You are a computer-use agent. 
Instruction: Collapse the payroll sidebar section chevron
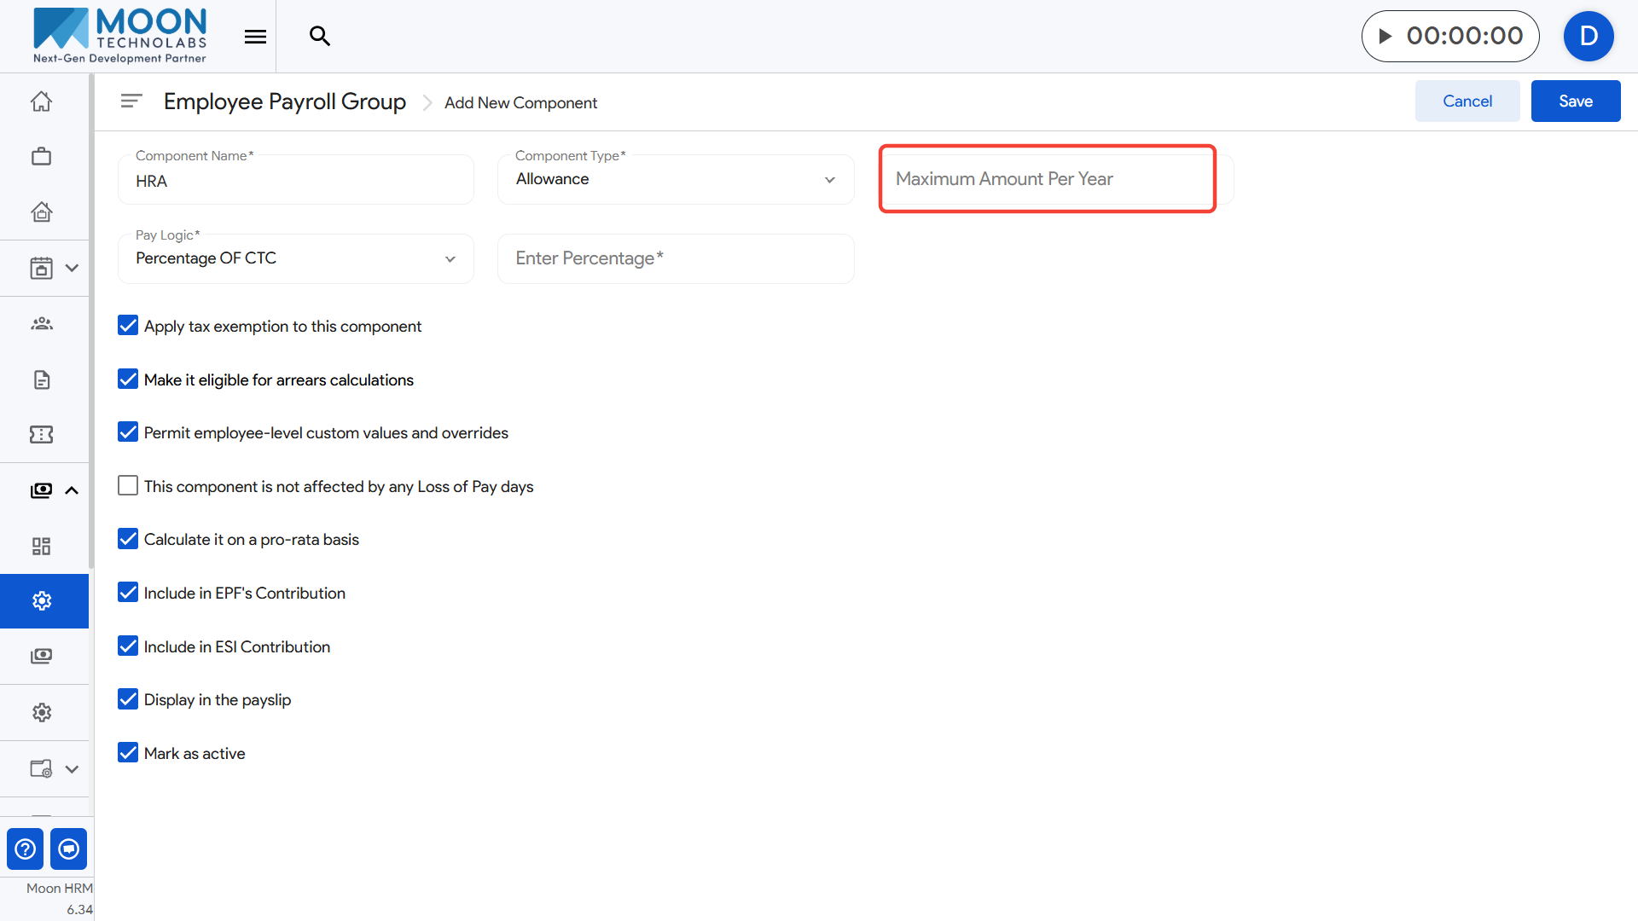click(72, 490)
